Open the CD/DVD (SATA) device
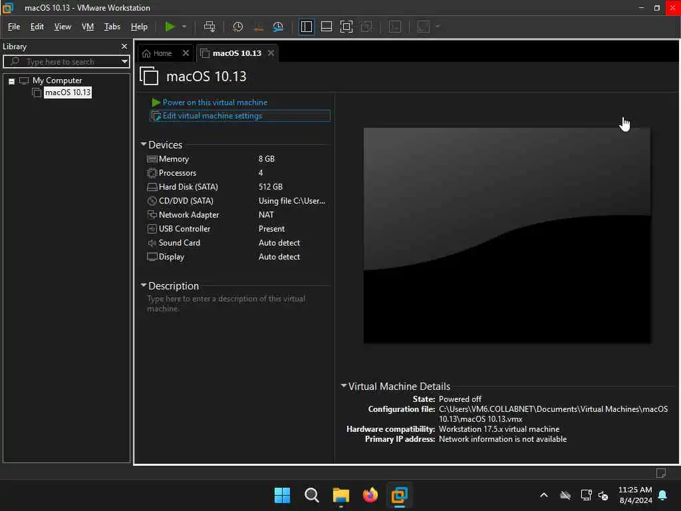 point(186,201)
